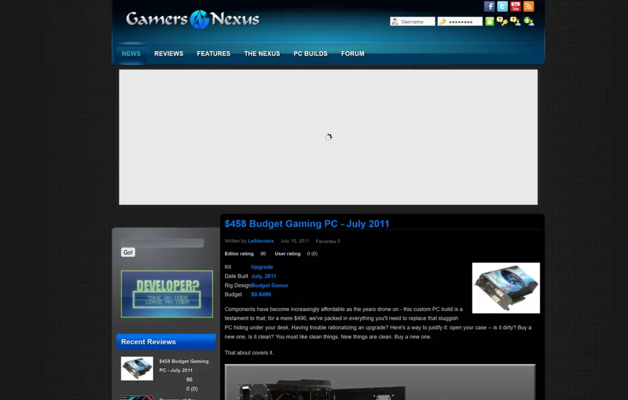Click the orange RSS feed icon

click(528, 6)
